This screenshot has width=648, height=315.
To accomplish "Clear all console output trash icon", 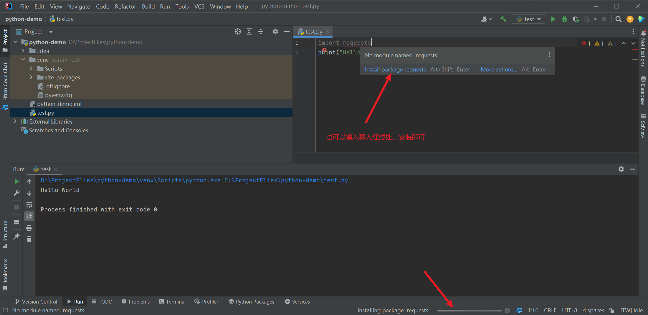I will coord(29,239).
